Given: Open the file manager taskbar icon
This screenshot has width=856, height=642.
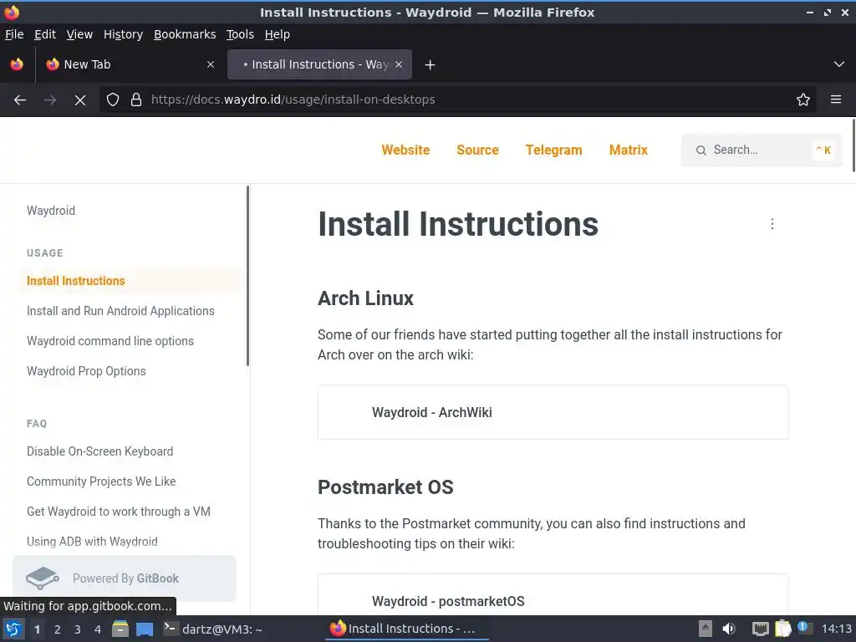Looking at the screenshot, I should 120,629.
